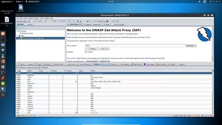Open the Standard Mode dropdown

pyautogui.click(x=23, y=21)
